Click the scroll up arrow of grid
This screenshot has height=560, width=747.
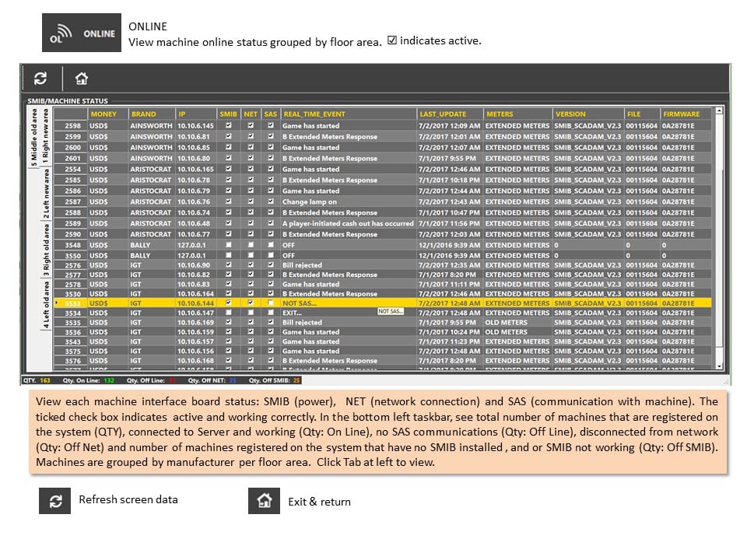[719, 111]
